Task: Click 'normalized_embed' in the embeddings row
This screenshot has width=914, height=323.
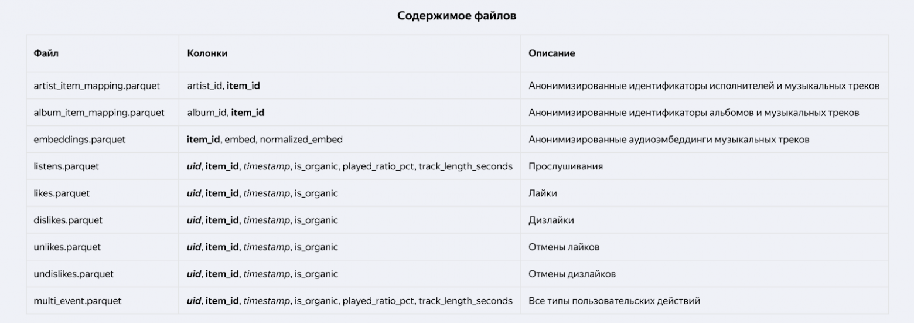Action: point(301,140)
